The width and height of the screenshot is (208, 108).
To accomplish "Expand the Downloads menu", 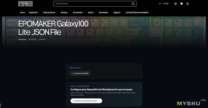I will tap(104, 13).
